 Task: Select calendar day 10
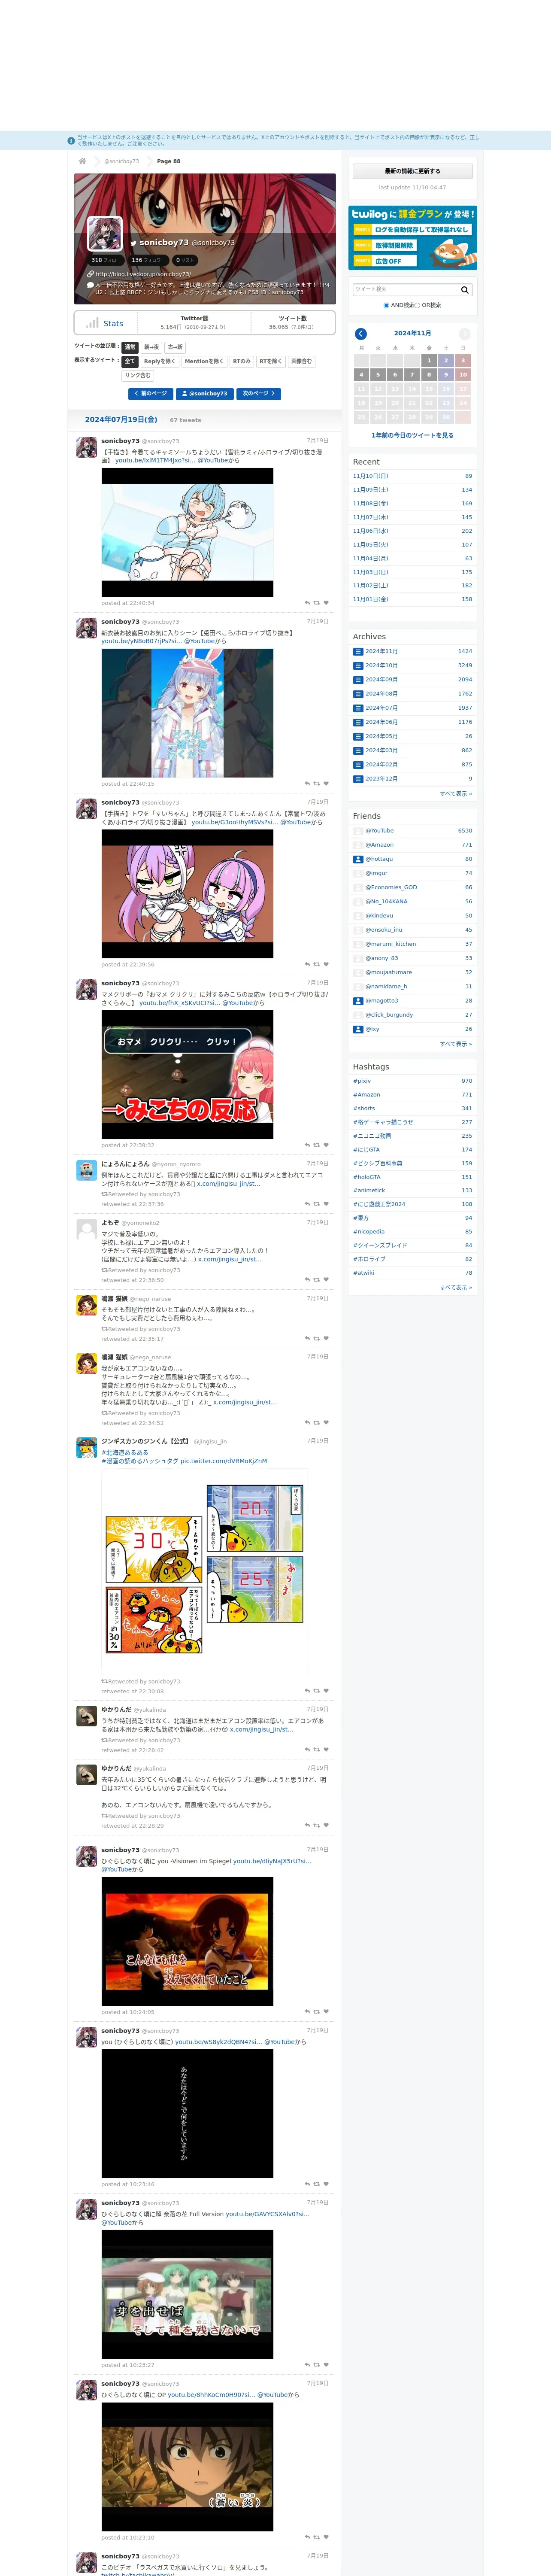click(x=463, y=375)
